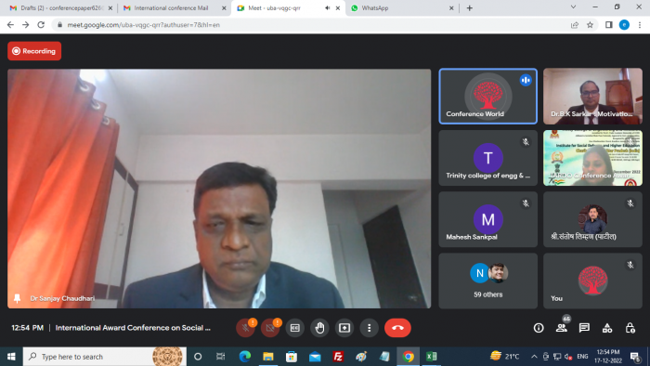650x366 pixels.
Task: Open the Present now screen share
Action: tap(344, 328)
